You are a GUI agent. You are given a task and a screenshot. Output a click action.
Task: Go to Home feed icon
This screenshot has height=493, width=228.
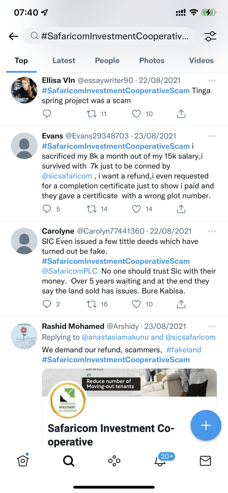23,461
